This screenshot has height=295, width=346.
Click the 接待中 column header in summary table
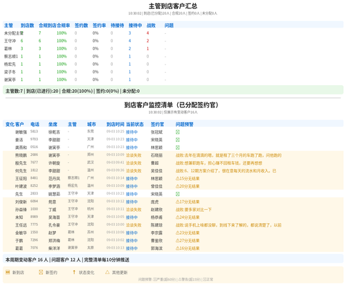pyautogui.click(x=136, y=26)
